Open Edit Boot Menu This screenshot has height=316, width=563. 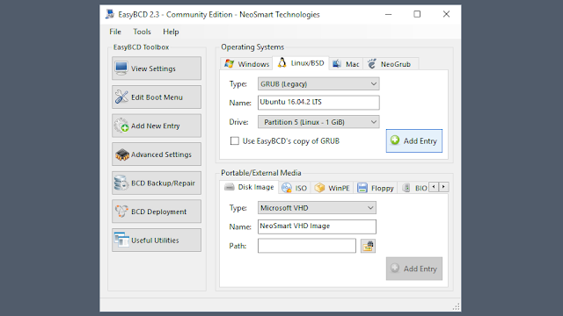157,97
